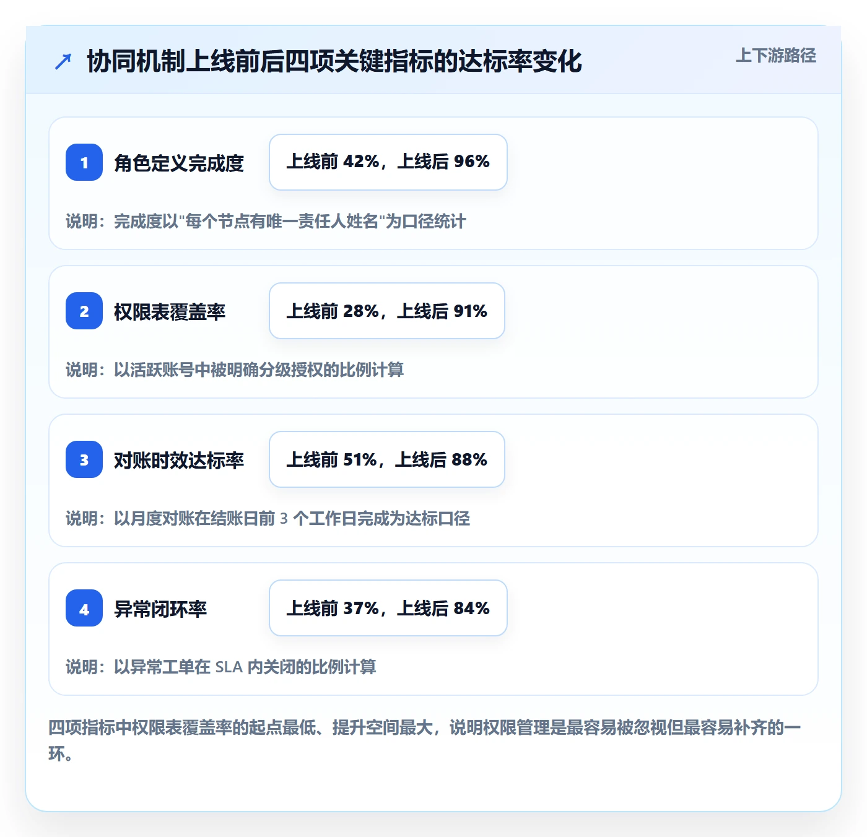Click the trend arrow icon beside the title

click(x=63, y=61)
